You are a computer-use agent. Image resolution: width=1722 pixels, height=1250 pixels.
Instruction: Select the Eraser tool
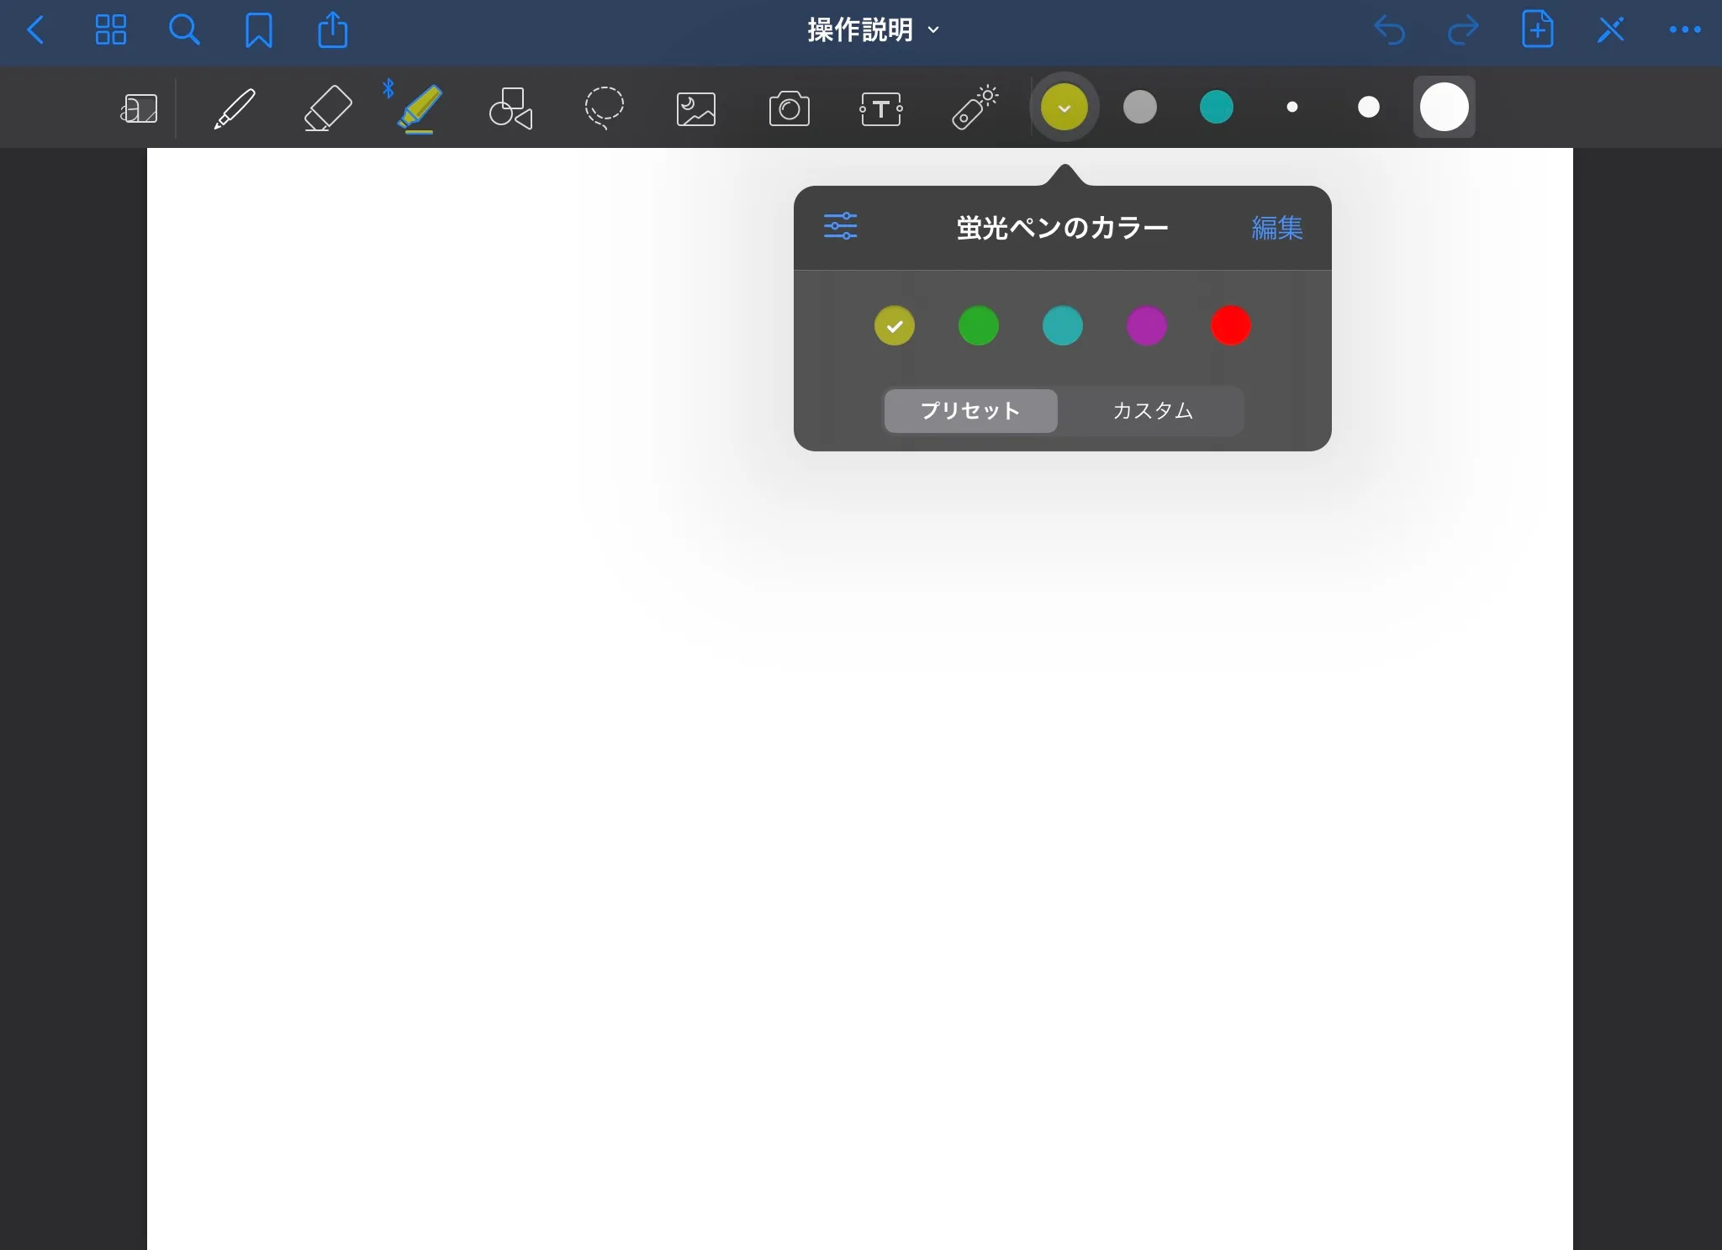[327, 108]
